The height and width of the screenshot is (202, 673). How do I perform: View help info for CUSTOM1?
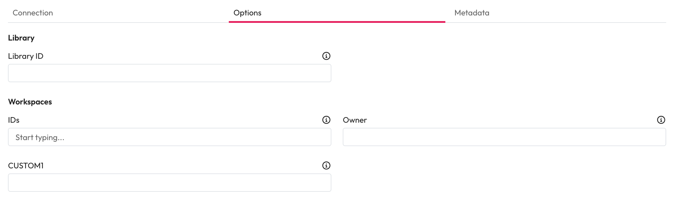[326, 166]
